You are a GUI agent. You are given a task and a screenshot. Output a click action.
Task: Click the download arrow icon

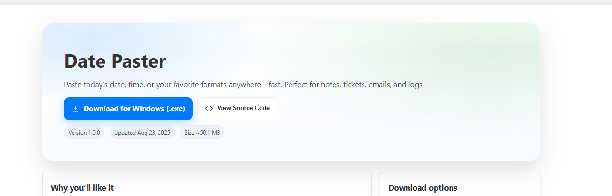[x=75, y=109]
